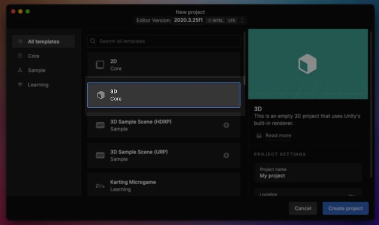Download the 3D Sample Scene (HDRP) template
Image resolution: width=379 pixels, height=225 pixels.
point(226,125)
